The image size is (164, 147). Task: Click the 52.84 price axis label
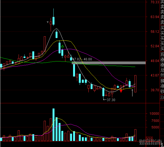tap(155, 46)
